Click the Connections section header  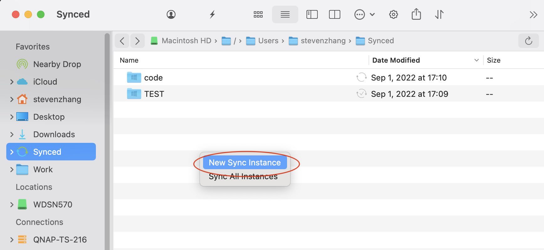[39, 222]
